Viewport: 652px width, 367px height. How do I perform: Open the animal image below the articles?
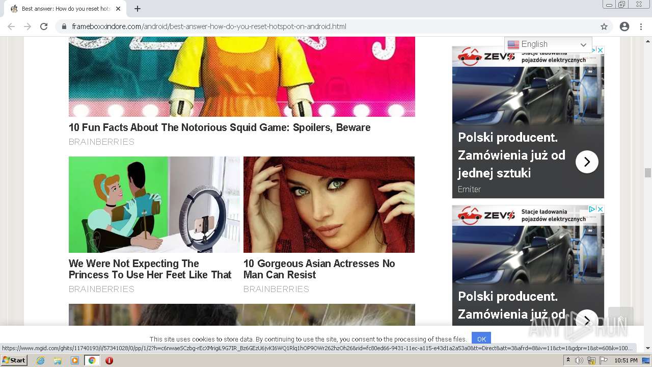(x=242, y=314)
